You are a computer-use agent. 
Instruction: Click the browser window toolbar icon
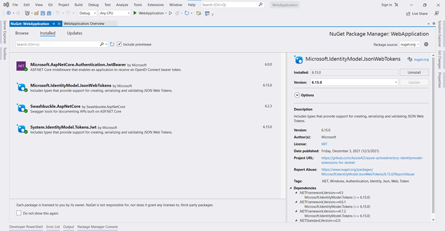[x=207, y=13]
